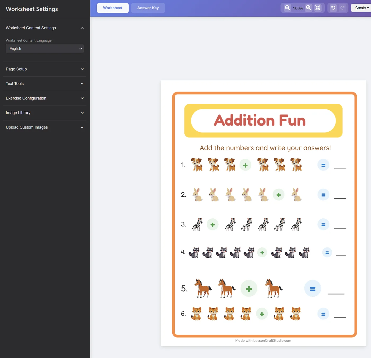Select the horse after the plus in row 5
Viewport: 371px width, 358px height.
point(273,288)
